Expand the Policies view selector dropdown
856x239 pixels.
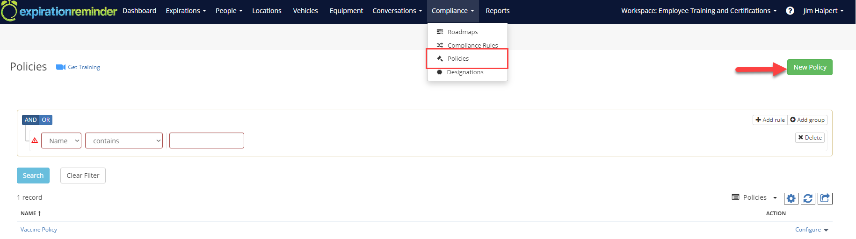pos(754,197)
